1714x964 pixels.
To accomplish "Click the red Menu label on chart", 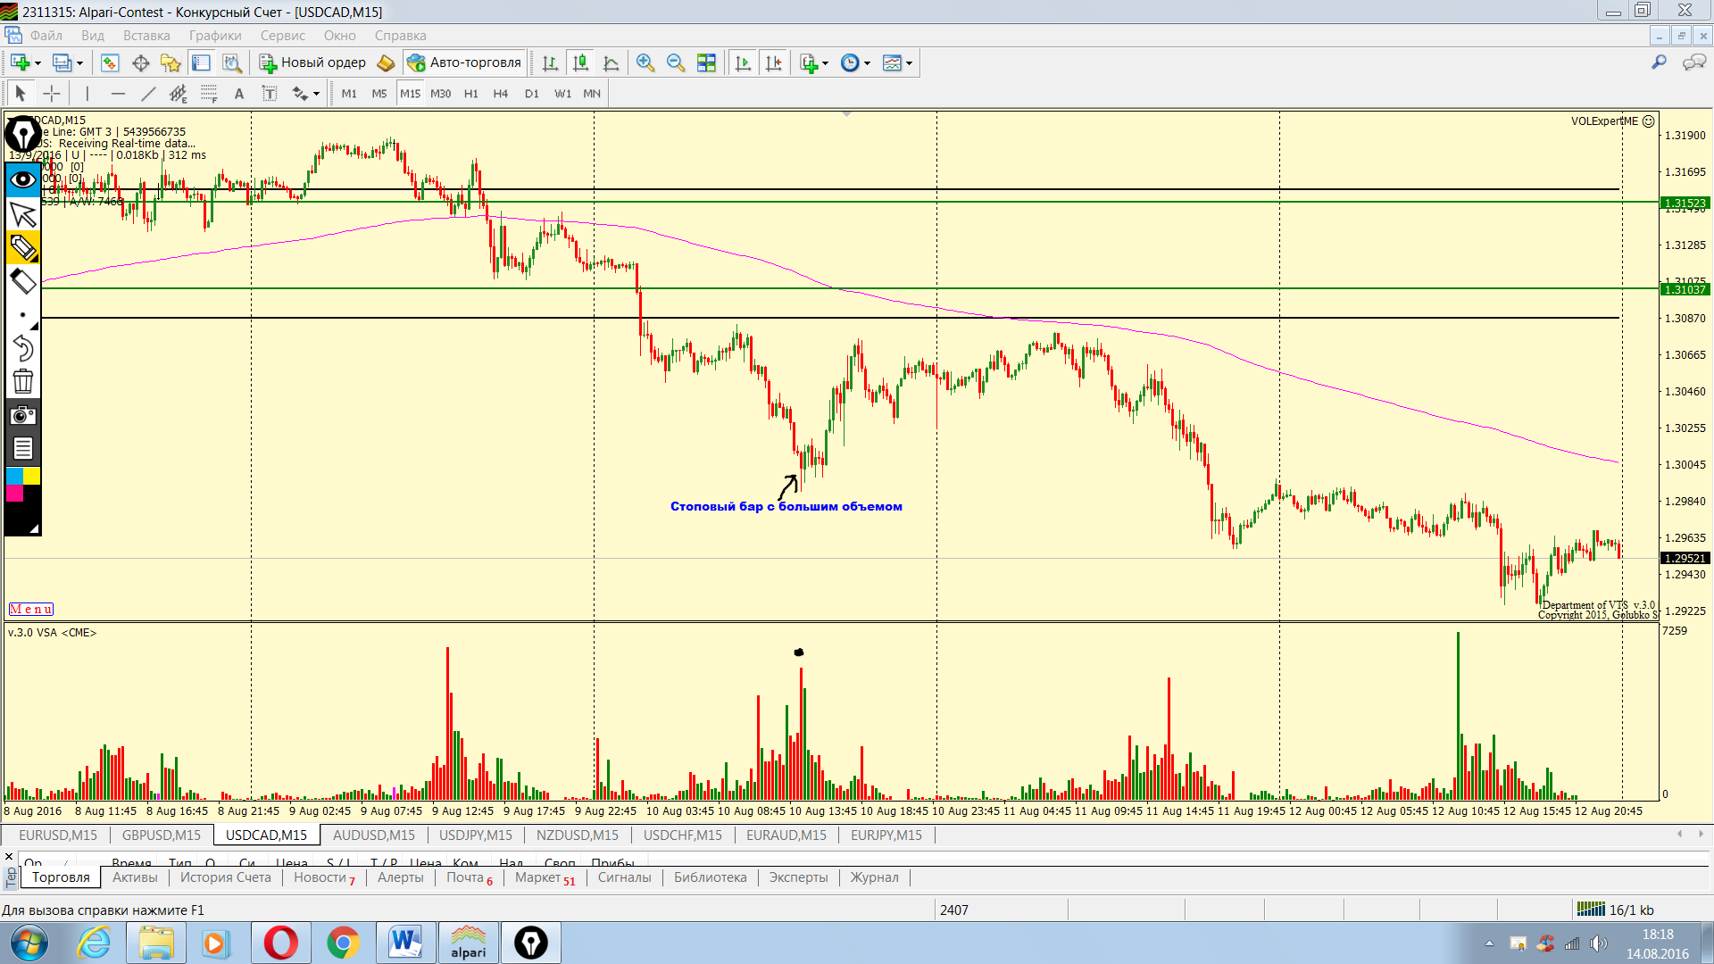I will 31,610.
